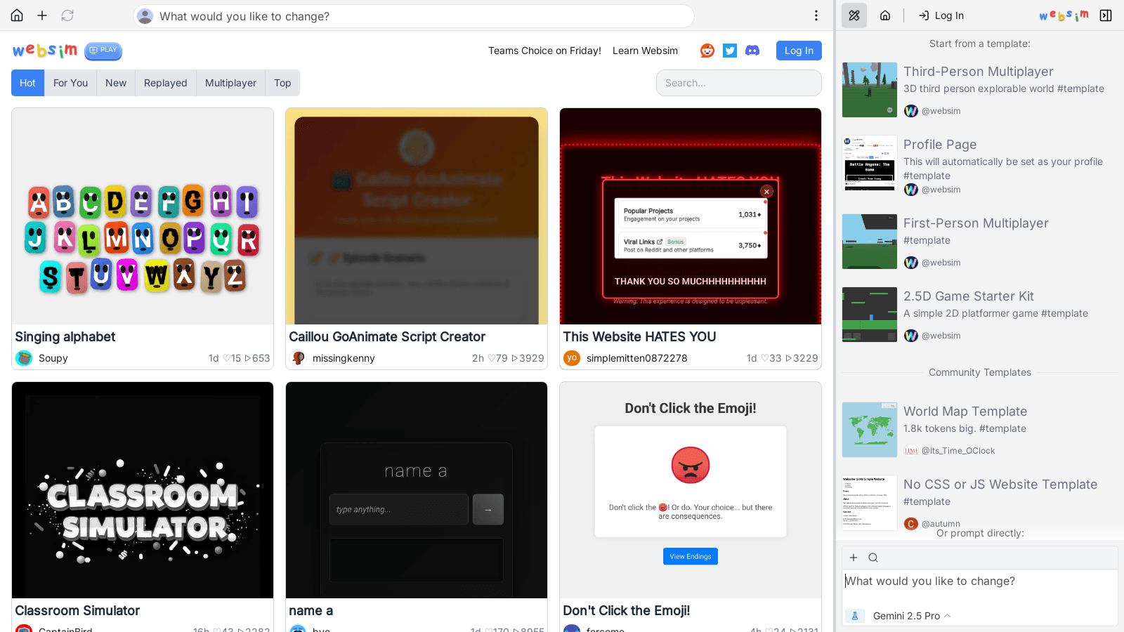Click the user avatar in prompt bar
Image resolution: width=1124 pixels, height=632 pixels.
coord(145,16)
